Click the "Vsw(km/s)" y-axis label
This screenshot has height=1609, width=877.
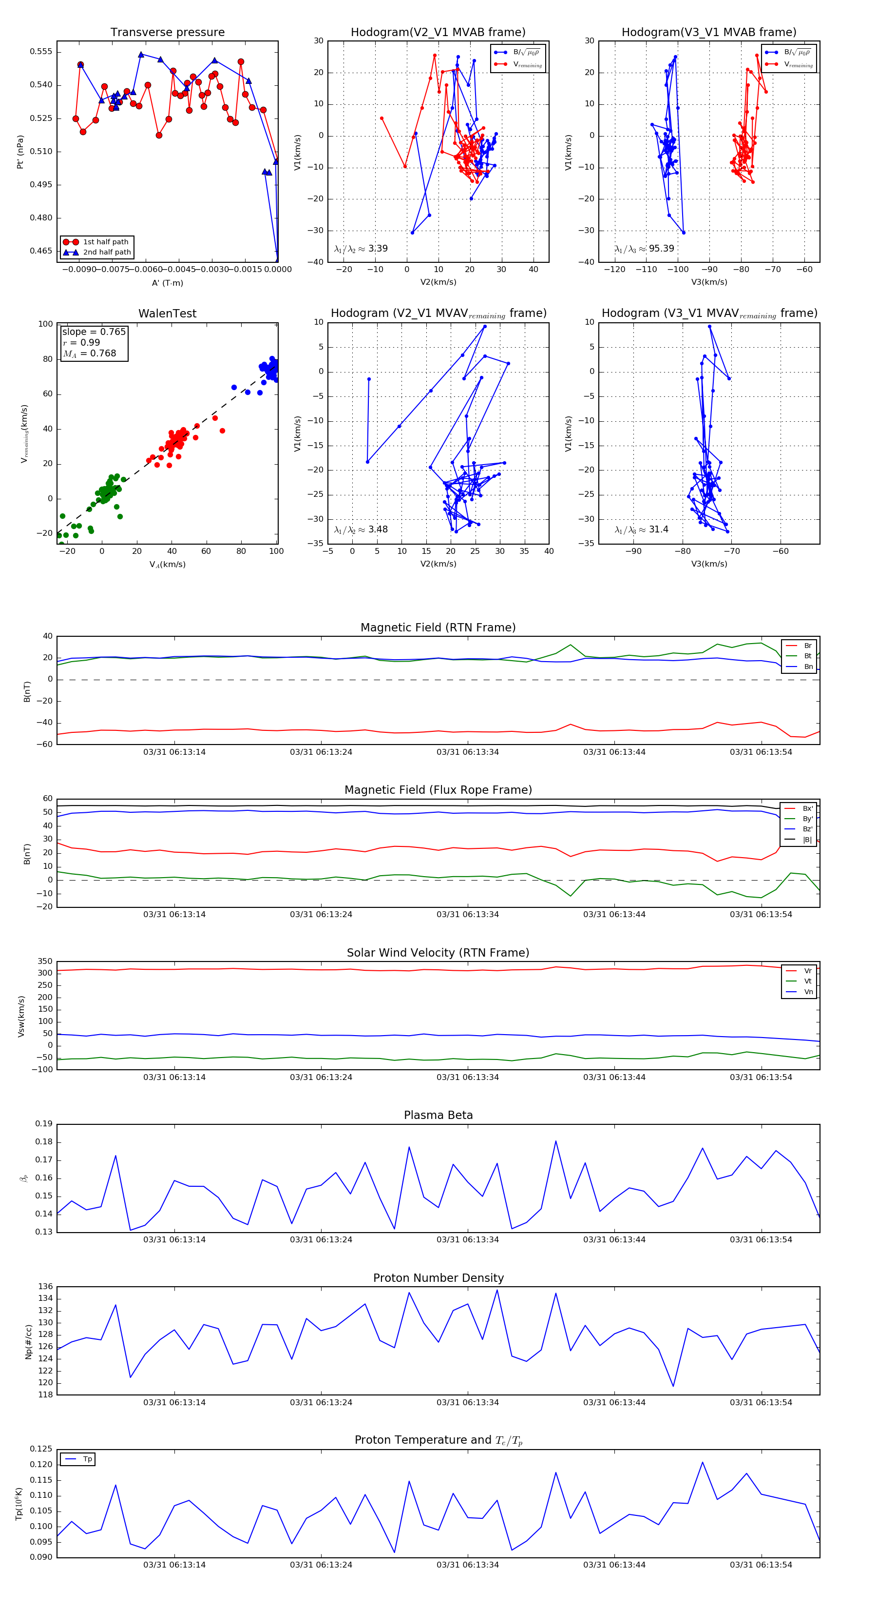20,1016
